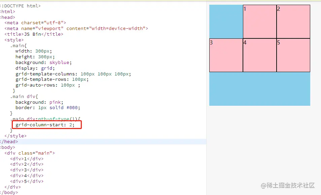Click the <div class="main"> line
The width and height of the screenshot is (321, 195).
pos(30,153)
